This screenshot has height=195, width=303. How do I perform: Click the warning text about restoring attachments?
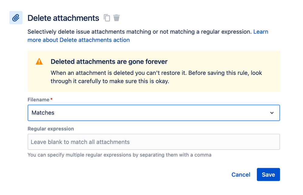pyautogui.click(x=156, y=77)
